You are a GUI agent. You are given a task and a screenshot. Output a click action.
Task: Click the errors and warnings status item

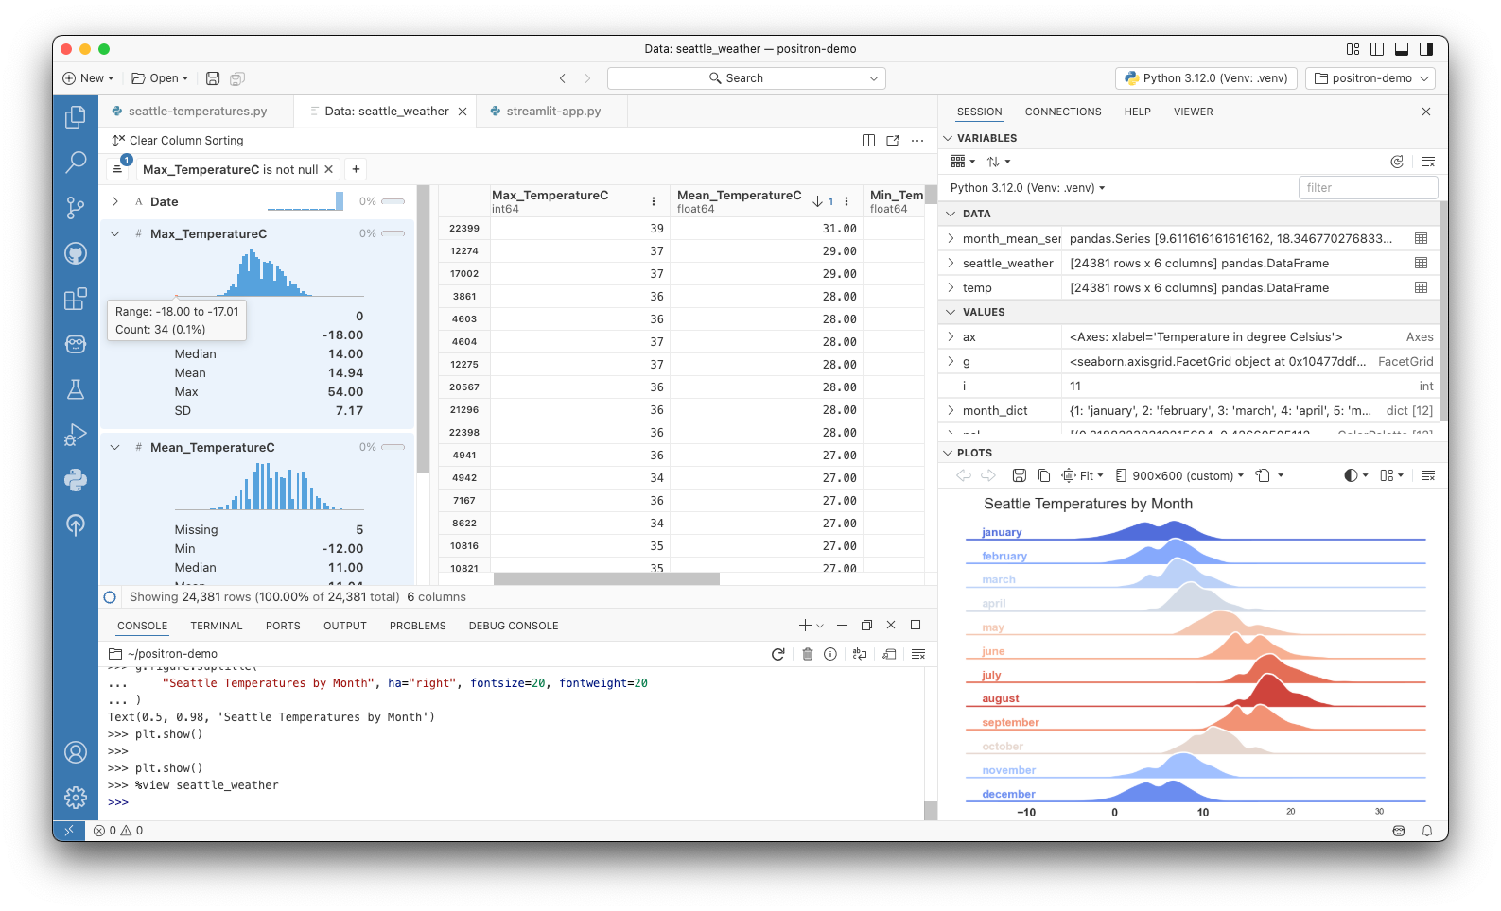(118, 831)
